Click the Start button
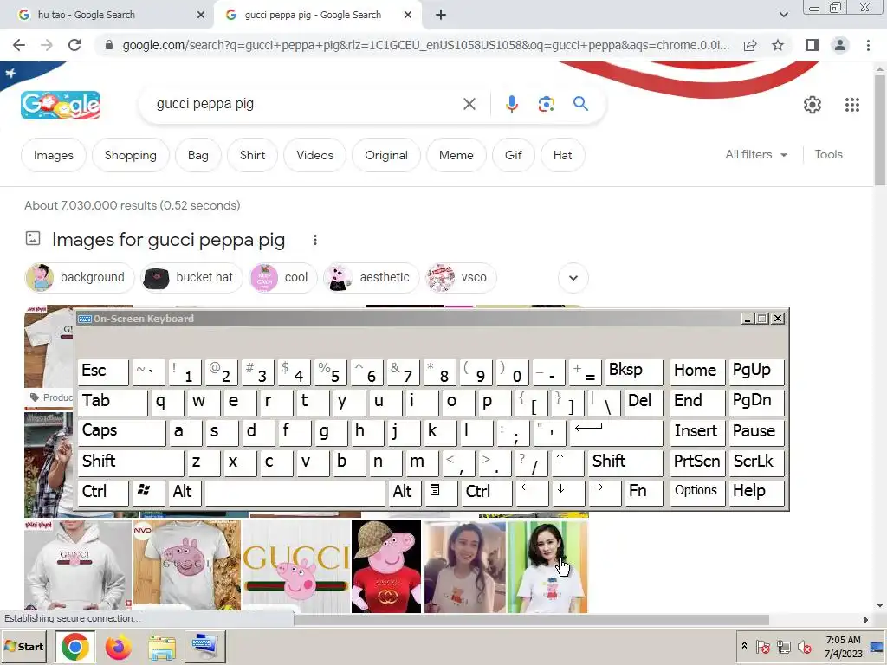 [23, 646]
